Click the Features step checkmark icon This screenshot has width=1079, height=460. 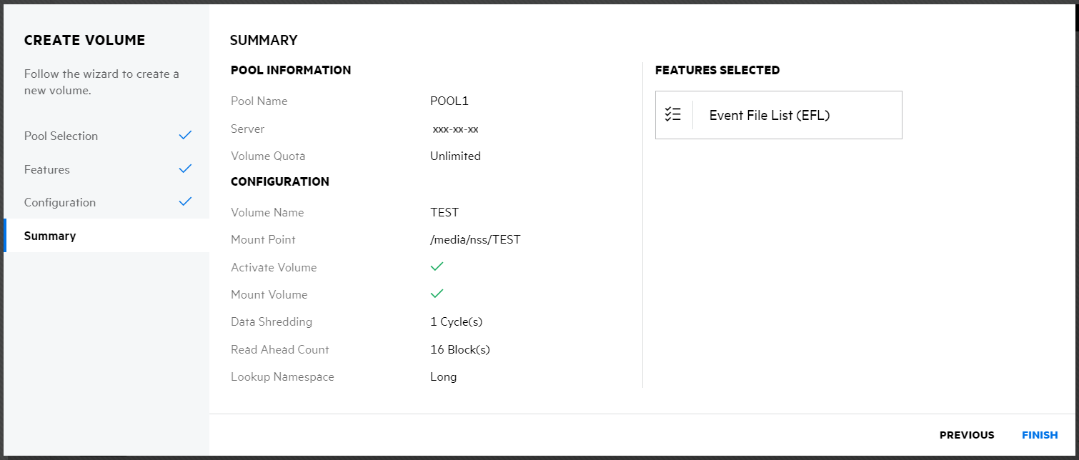[185, 169]
